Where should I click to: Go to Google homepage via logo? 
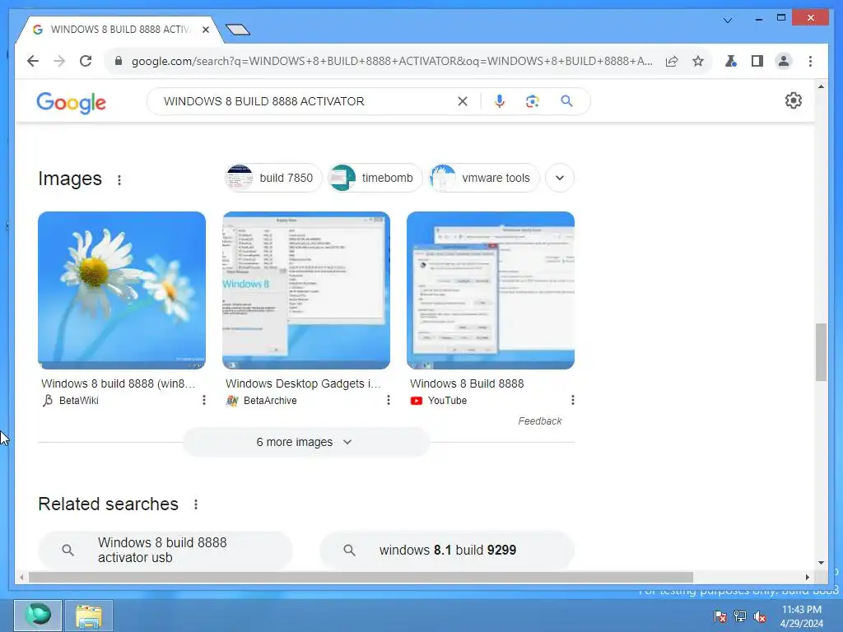coord(71,102)
